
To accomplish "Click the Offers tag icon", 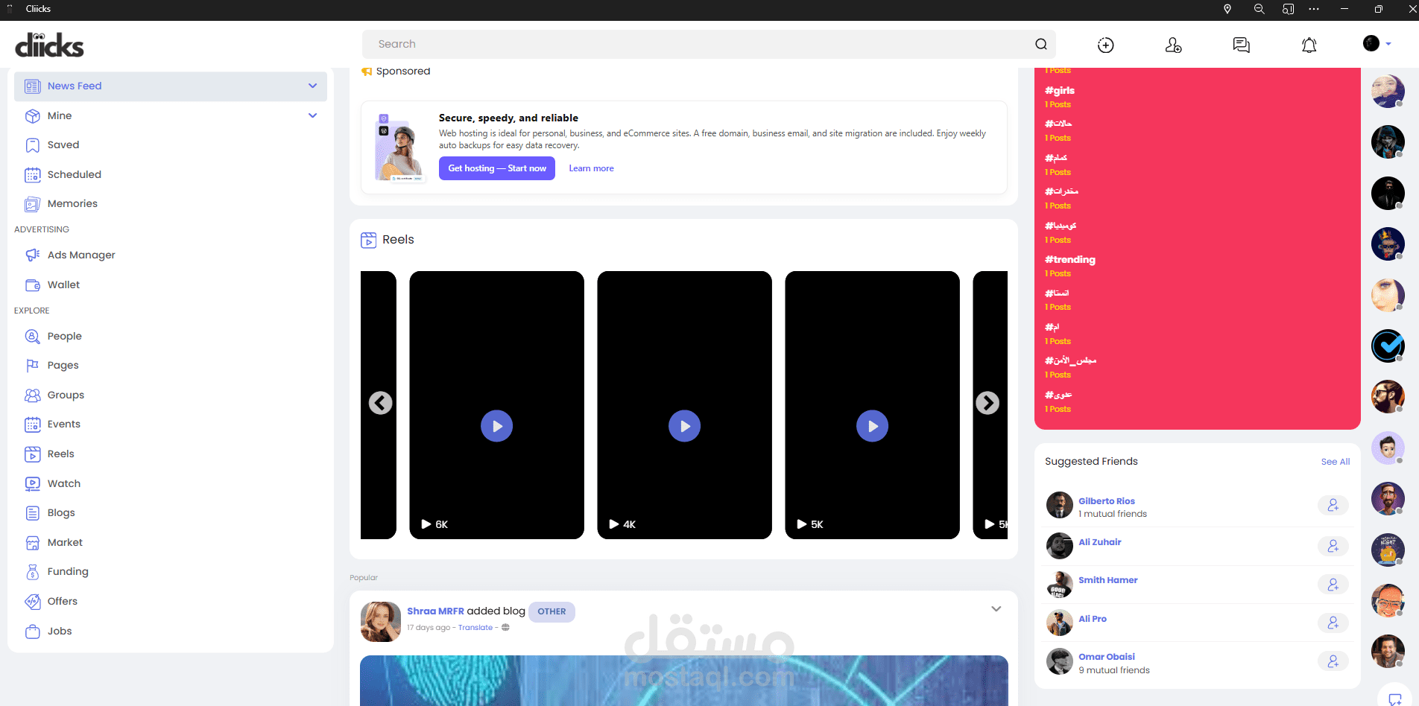I will [32, 601].
